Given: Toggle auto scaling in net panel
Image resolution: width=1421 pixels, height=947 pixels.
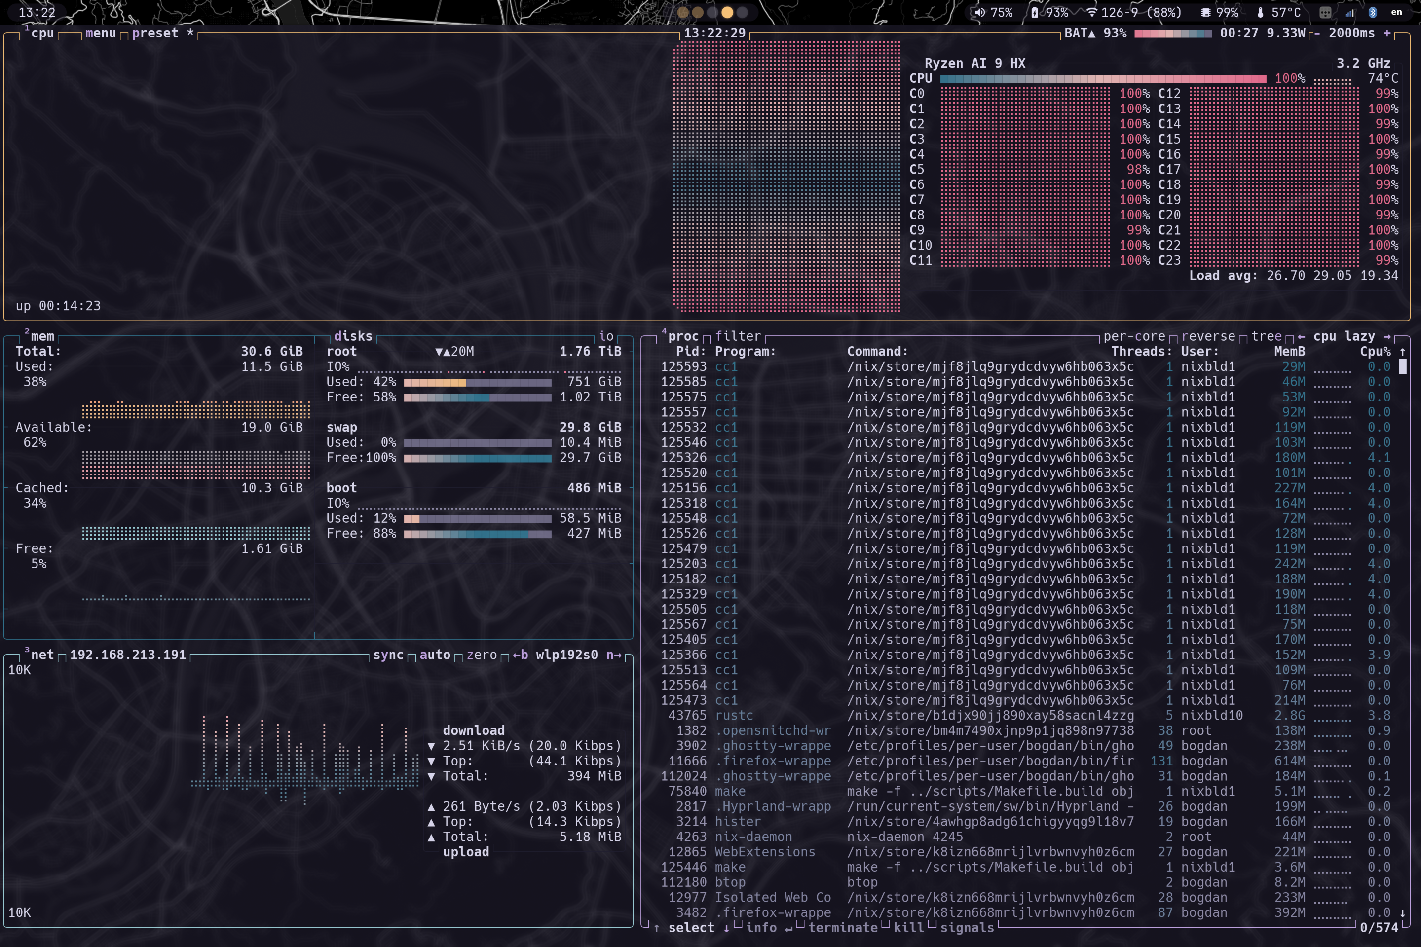Looking at the screenshot, I should [x=434, y=655].
